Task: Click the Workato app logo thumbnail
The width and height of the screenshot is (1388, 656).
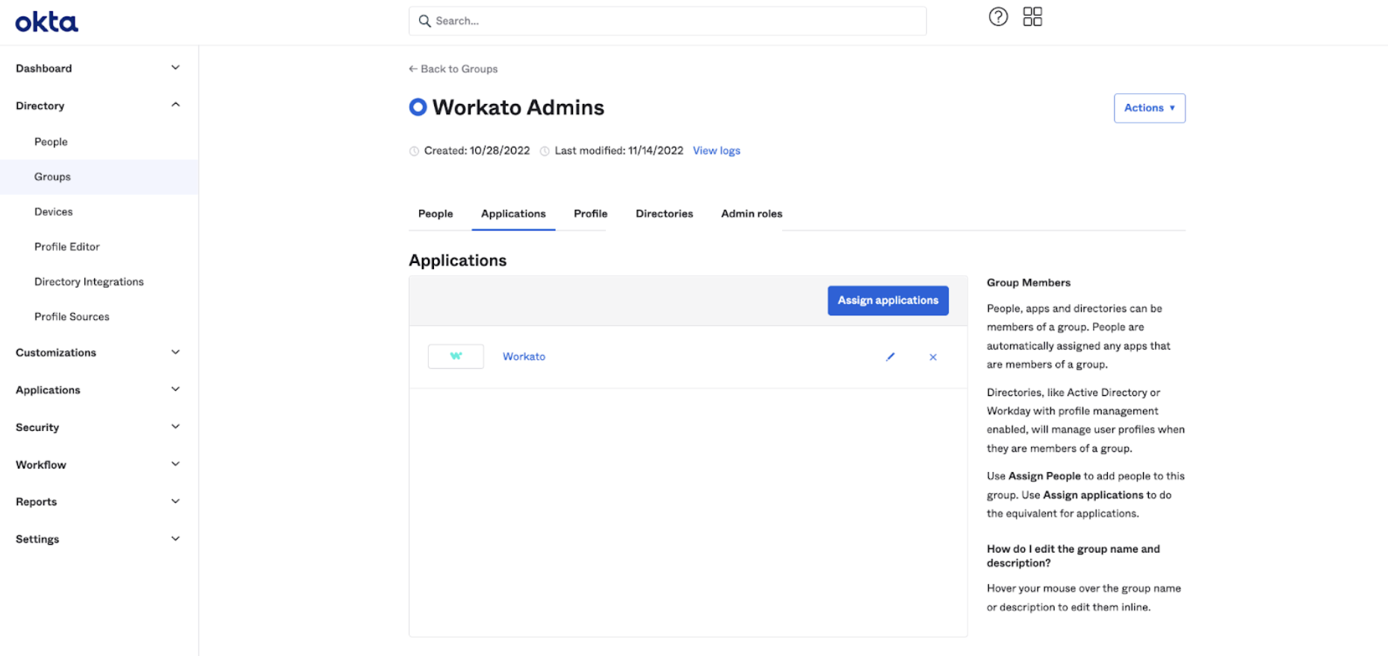Action: [x=456, y=356]
